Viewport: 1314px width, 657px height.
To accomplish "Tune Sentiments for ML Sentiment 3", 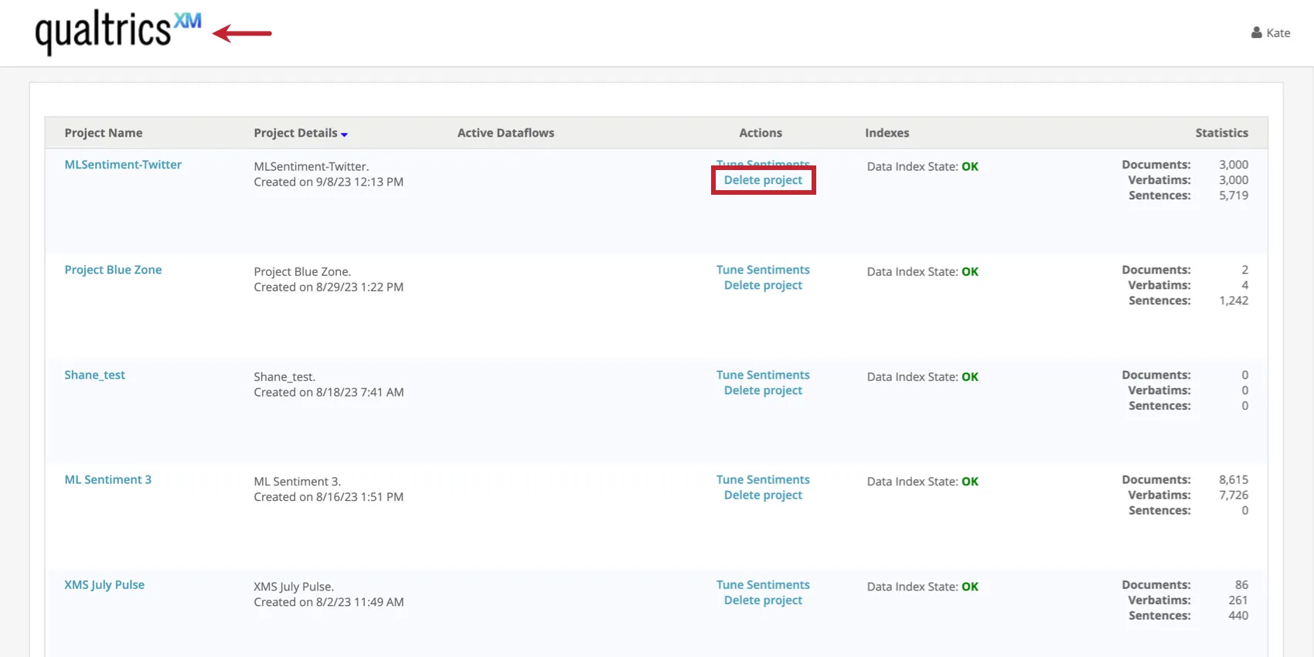I will click(763, 480).
